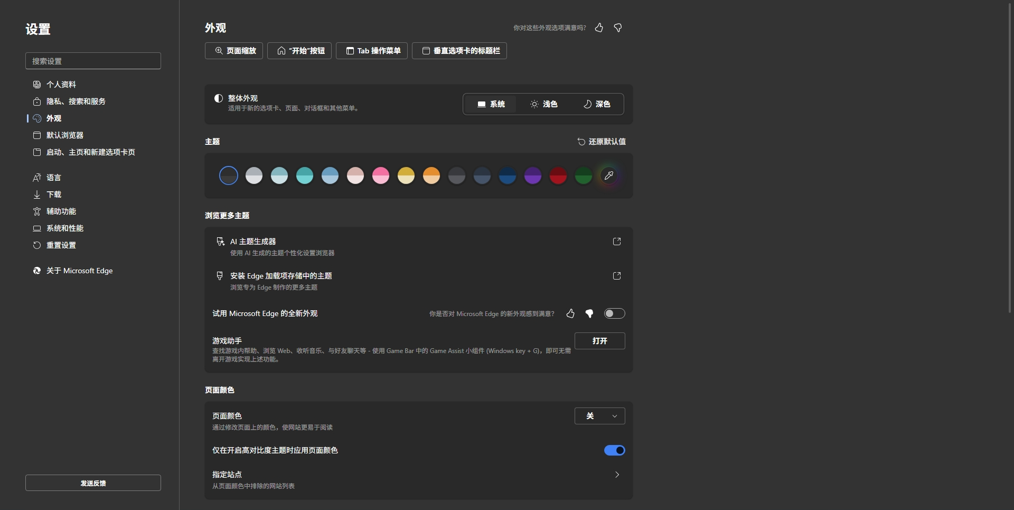Image resolution: width=1014 pixels, height=510 pixels.
Task: Jump to 垂直选项卡的标题栏 section
Action: (459, 51)
